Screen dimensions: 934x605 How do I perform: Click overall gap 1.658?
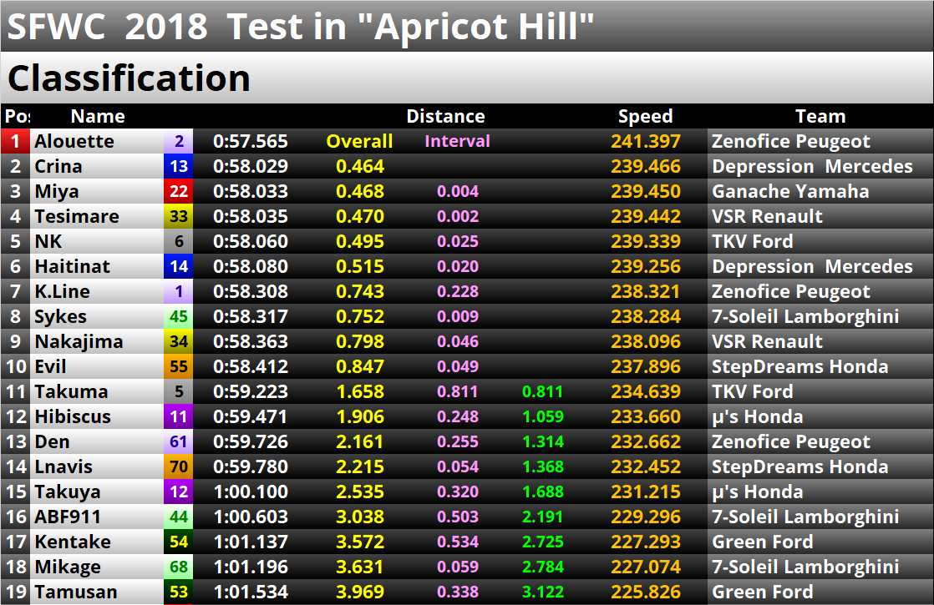[x=360, y=391]
